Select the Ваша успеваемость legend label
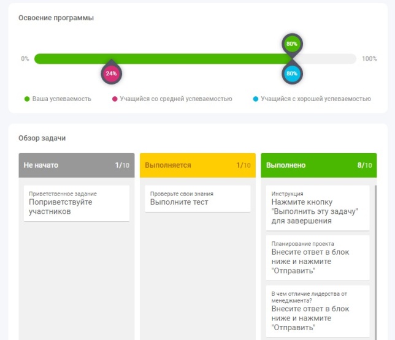 pos(62,99)
